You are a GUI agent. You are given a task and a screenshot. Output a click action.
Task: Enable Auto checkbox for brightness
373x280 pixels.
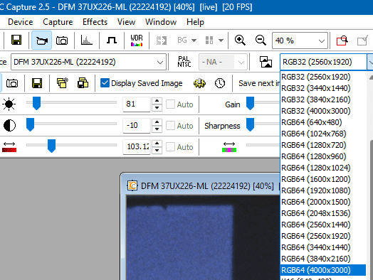pyautogui.click(x=170, y=104)
